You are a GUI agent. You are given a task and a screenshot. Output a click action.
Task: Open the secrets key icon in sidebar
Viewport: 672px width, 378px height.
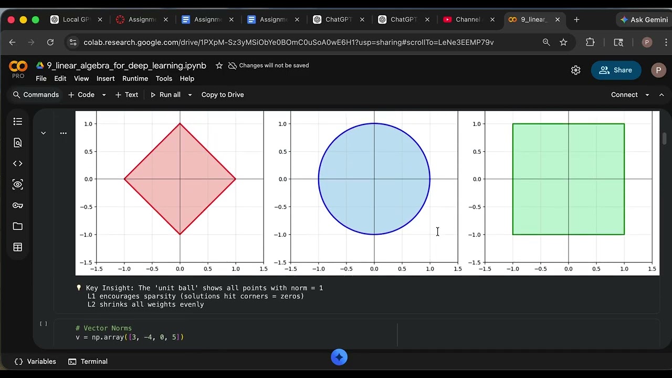click(18, 205)
